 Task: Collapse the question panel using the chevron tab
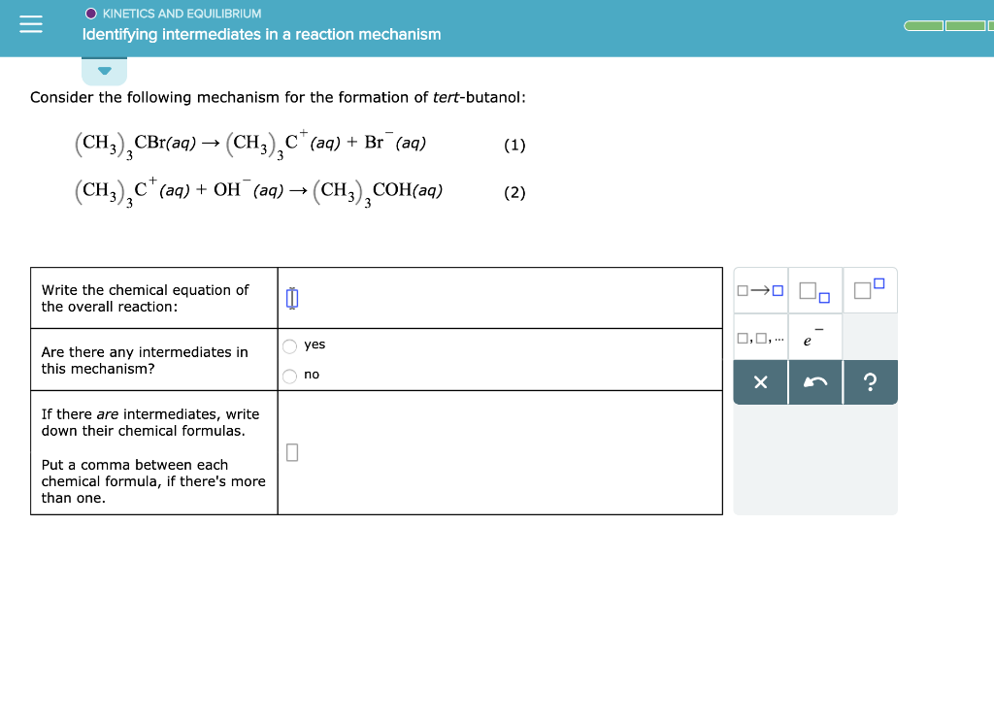point(105,71)
